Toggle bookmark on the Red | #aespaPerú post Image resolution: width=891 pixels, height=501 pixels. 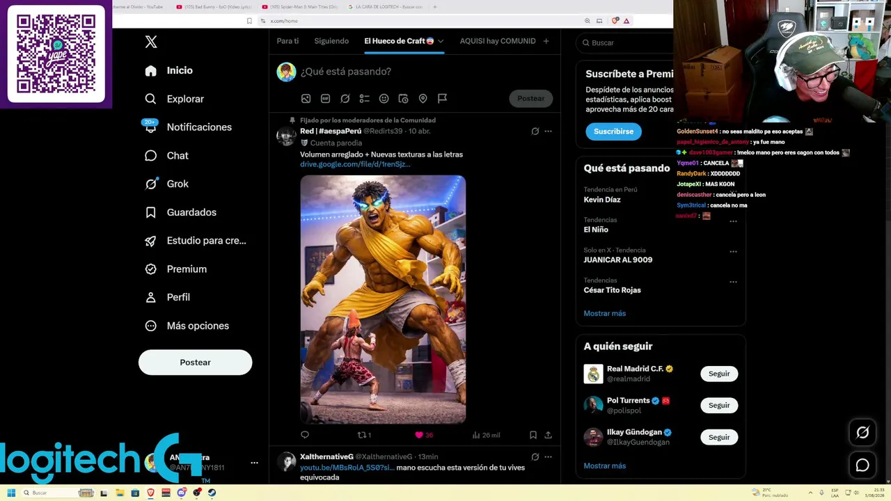coord(533,435)
